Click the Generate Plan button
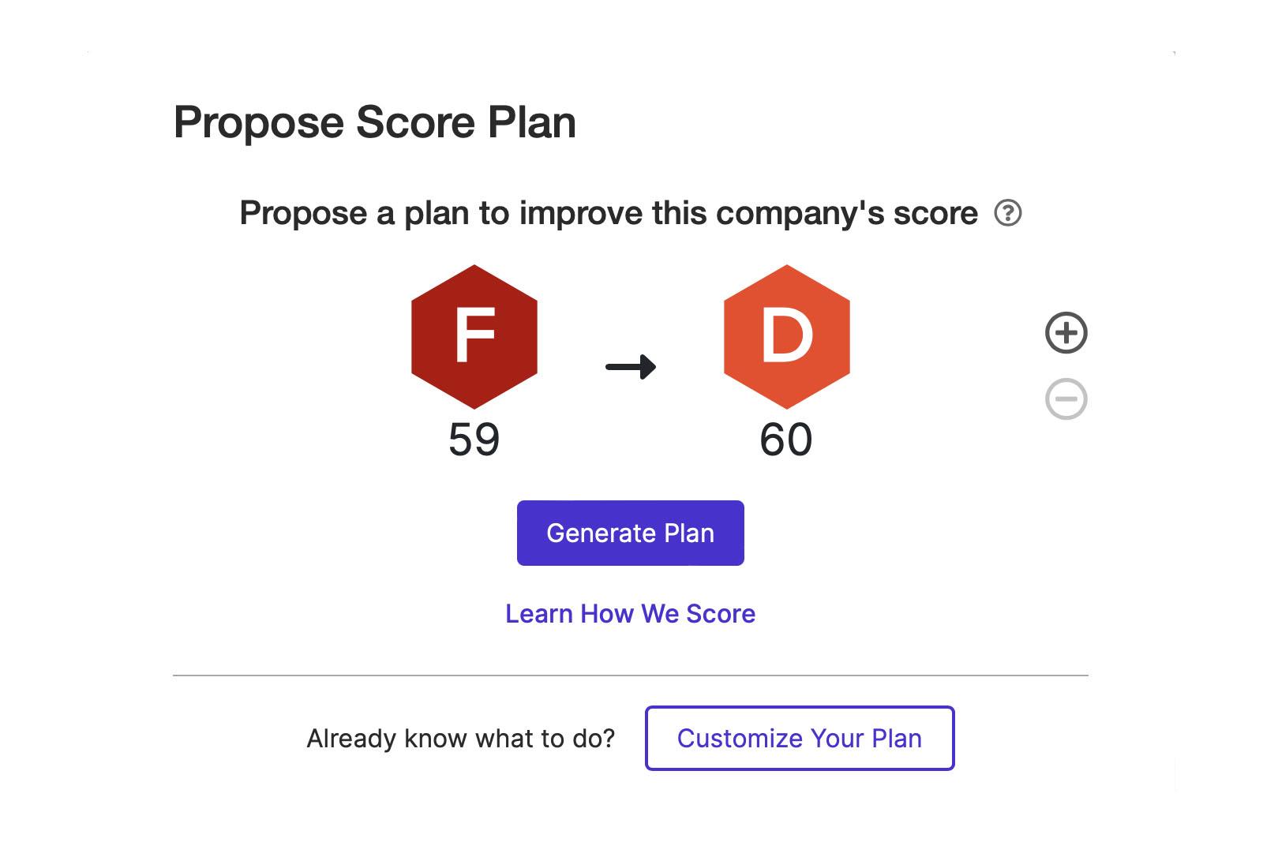Viewport: 1263px width, 842px height. point(631,533)
